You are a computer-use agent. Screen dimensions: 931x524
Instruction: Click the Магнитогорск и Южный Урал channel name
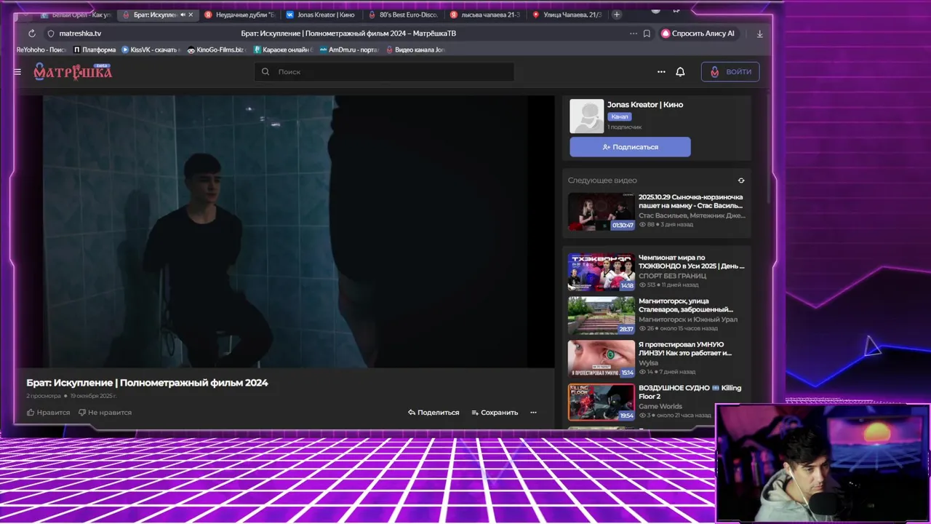pos(688,319)
